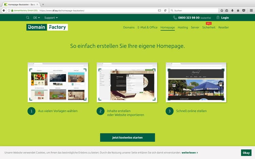Click the phone icon beside 0800 number

(x=175, y=18)
